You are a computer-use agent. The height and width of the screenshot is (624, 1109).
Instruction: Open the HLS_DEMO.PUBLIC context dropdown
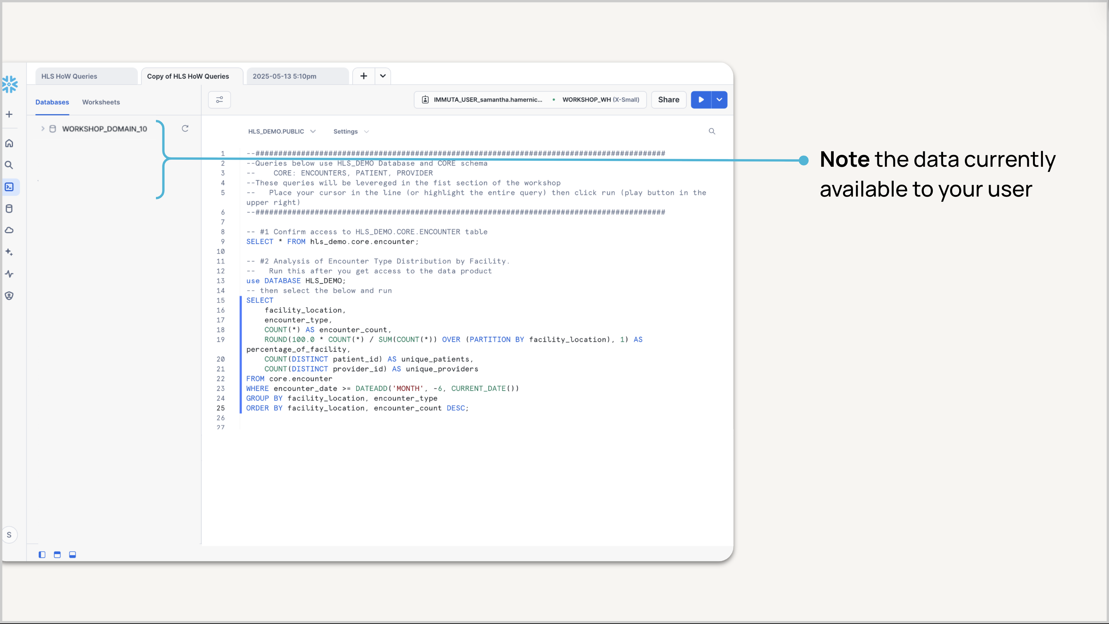[281, 131]
